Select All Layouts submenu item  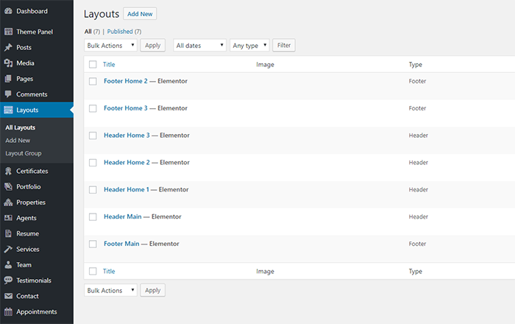(21, 127)
